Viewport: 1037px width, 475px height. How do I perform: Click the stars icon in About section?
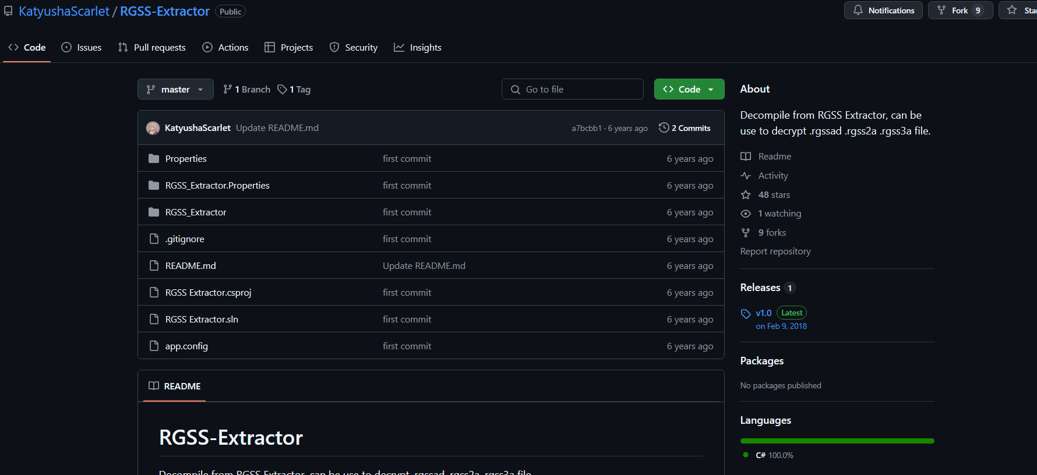[x=746, y=195]
